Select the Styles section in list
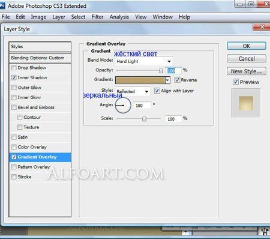Viewport: 270px width, 239px height. [x=40, y=47]
